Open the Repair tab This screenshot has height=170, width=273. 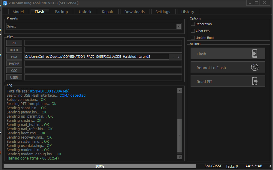click(x=108, y=12)
